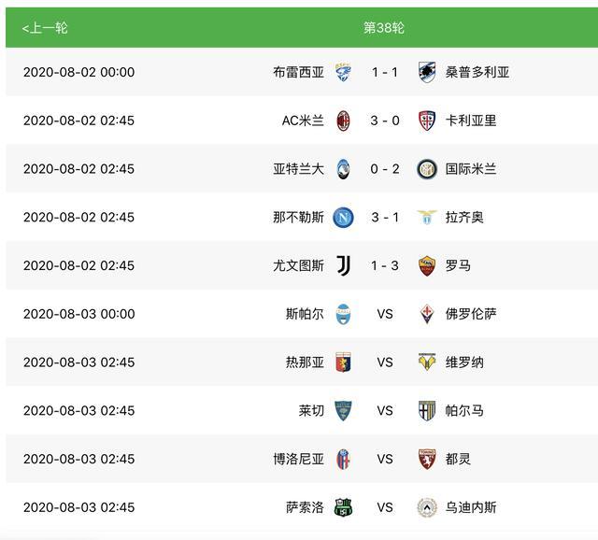Image resolution: width=598 pixels, height=540 pixels.
Task: Click the Lazio (拉齐奥) eagle crest
Action: (427, 218)
